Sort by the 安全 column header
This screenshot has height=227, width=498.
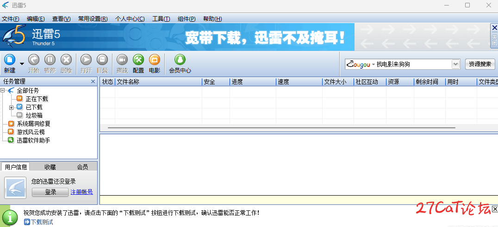pyautogui.click(x=216, y=82)
